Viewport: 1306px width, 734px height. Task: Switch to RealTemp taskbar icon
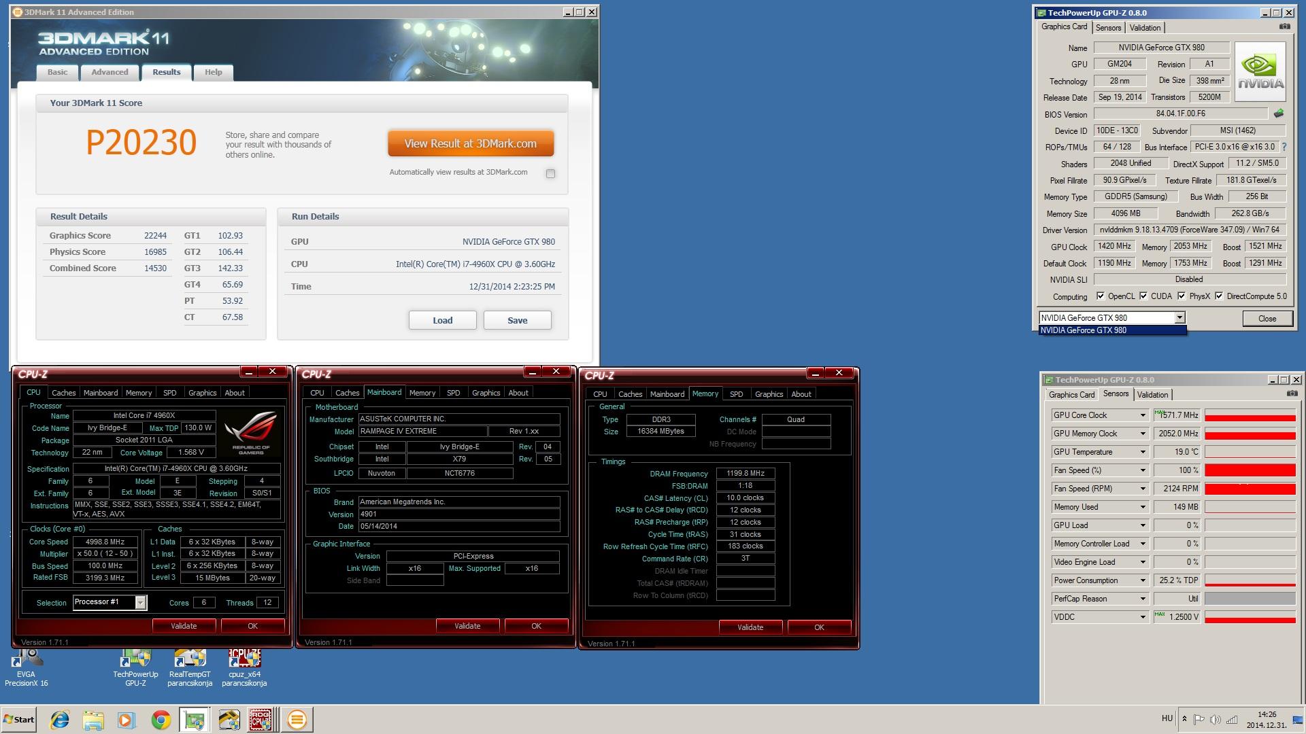click(x=229, y=719)
